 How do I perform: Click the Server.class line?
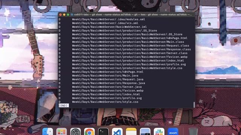pyautogui.click(x=130, y=53)
